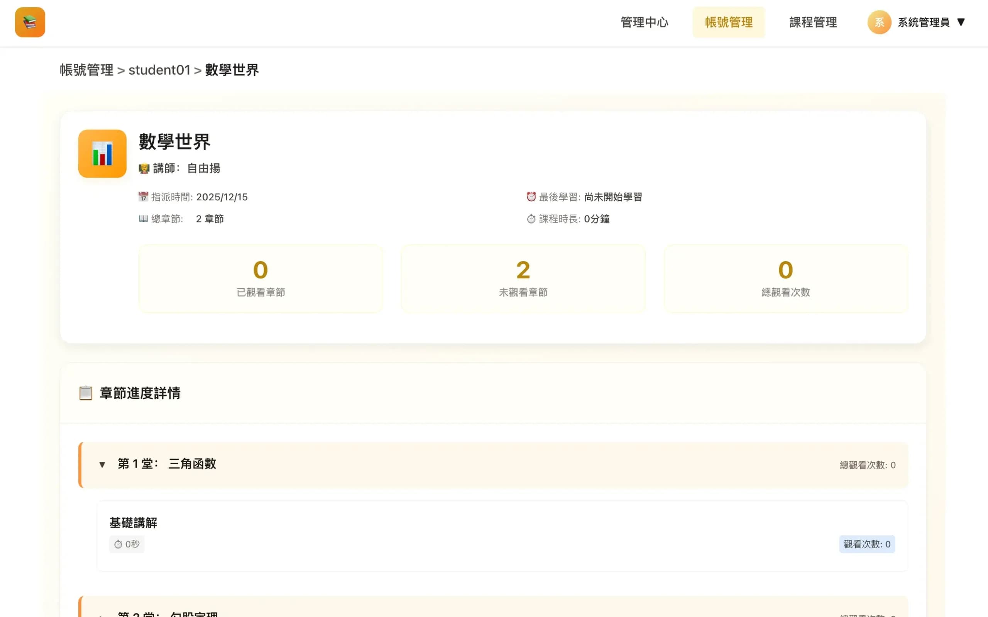Screen dimensions: 988x617
Task: Click the 觀看次數: 0 badge on 基礎講解
Action: (x=867, y=544)
